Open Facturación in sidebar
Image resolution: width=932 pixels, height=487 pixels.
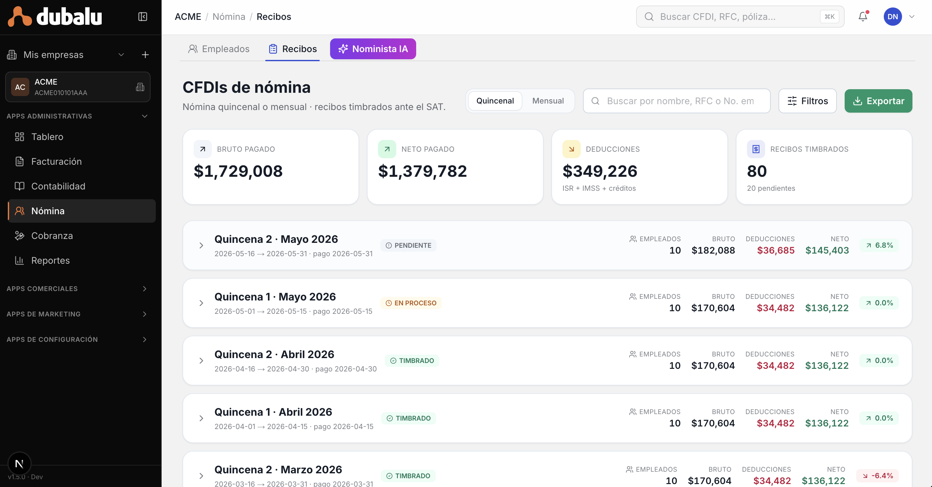(x=82, y=161)
